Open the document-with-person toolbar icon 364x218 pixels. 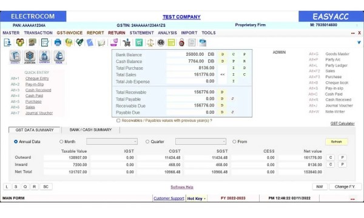click(8, 42)
